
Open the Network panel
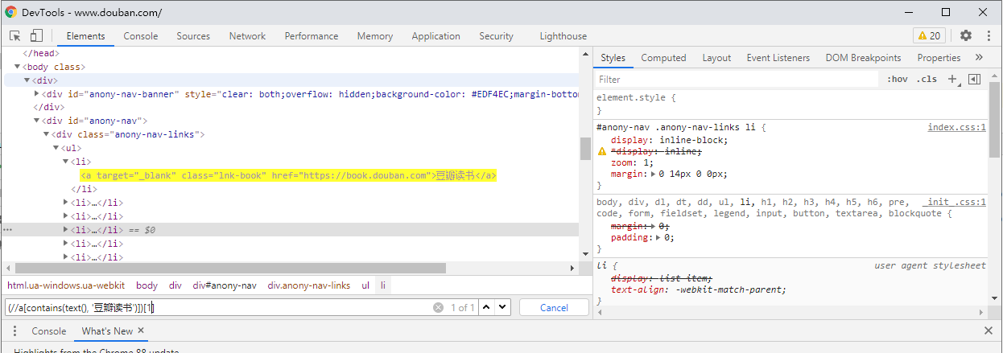click(247, 35)
